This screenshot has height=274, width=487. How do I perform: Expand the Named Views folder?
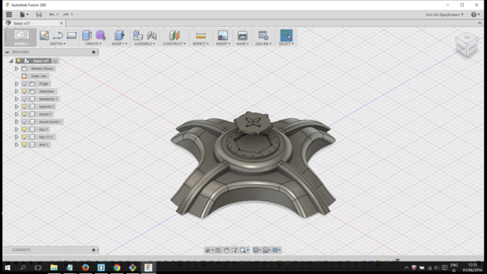[17, 69]
